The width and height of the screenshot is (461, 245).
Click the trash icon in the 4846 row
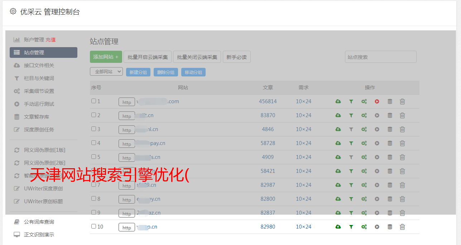402,129
